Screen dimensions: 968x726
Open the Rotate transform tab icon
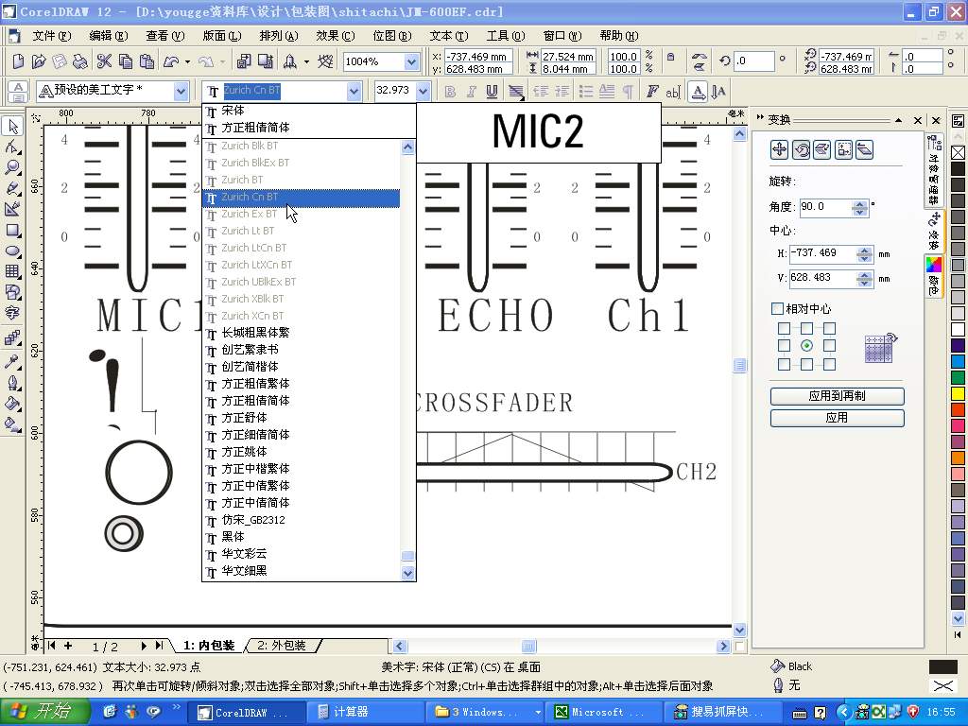pos(801,149)
